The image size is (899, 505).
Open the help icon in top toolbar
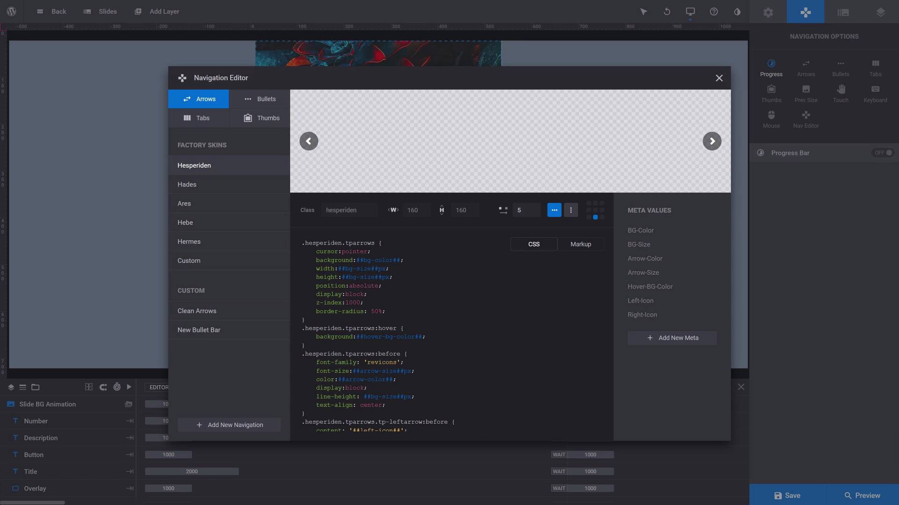(714, 12)
